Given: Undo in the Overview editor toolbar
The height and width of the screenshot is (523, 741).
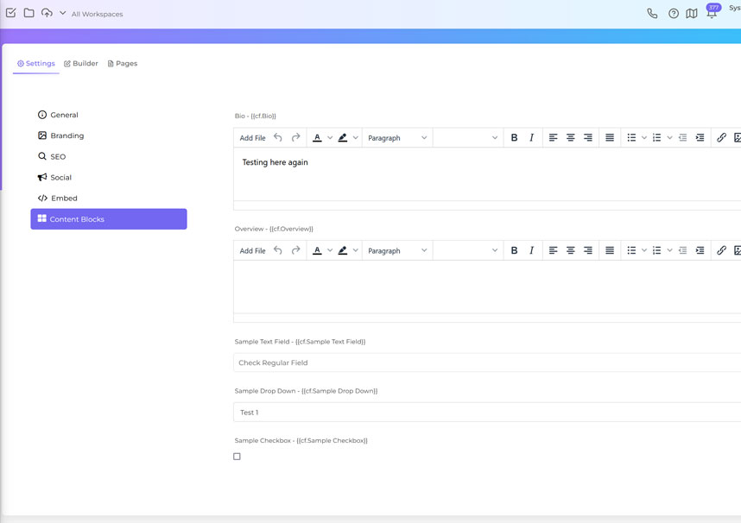Looking at the screenshot, I should [277, 250].
